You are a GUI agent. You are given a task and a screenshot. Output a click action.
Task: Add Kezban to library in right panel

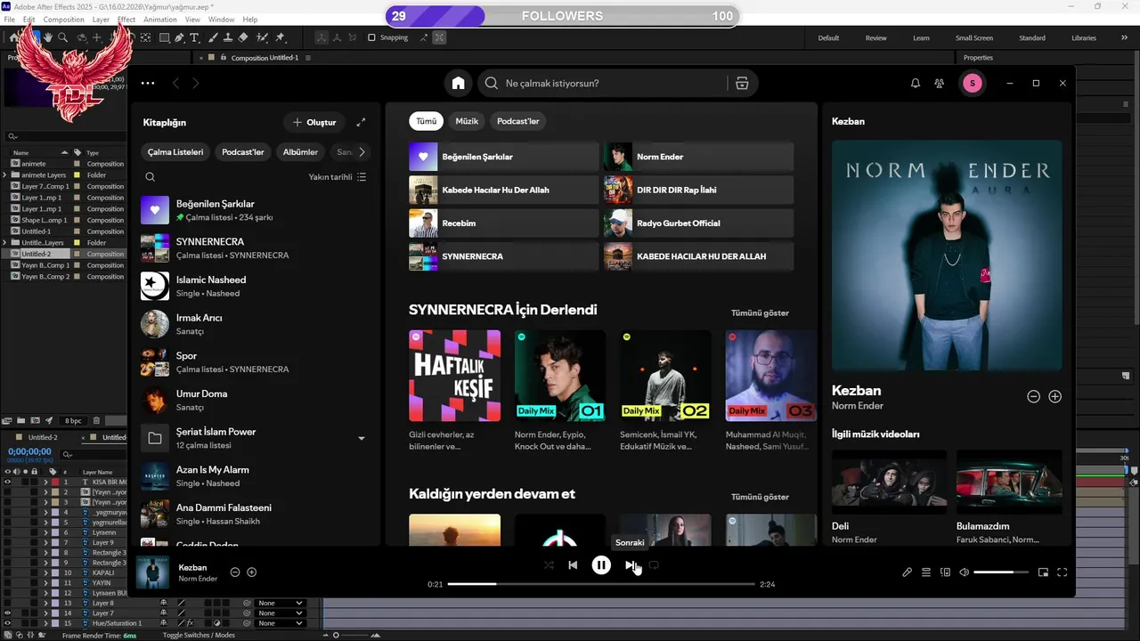coord(1054,396)
